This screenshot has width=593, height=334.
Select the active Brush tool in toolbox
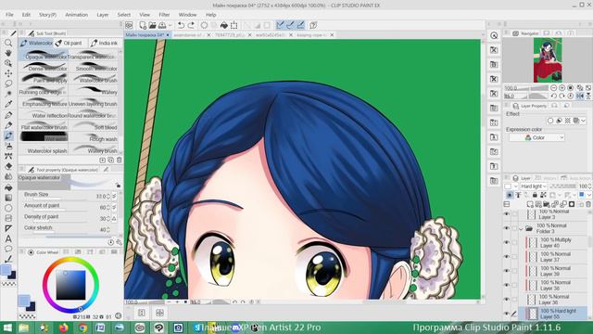8,135
